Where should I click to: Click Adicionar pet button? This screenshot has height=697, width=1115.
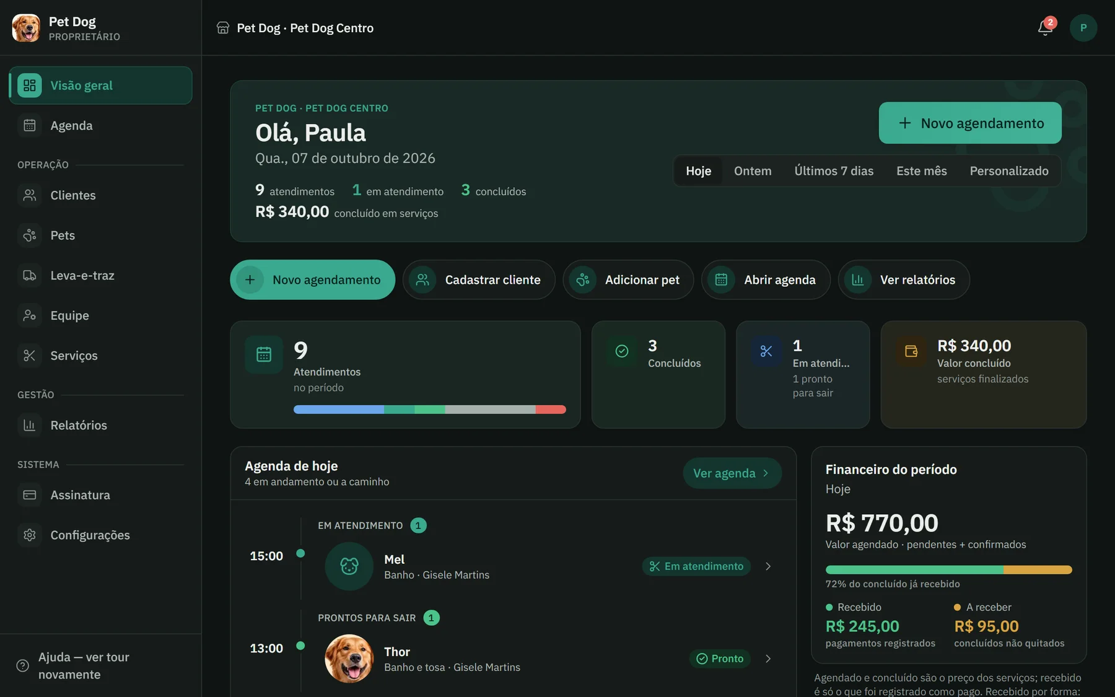(x=628, y=280)
